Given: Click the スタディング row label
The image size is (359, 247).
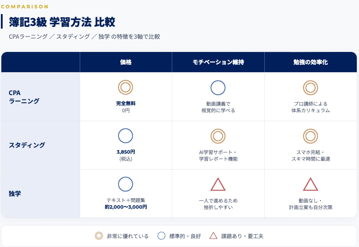Looking at the screenshot, I should (x=27, y=145).
